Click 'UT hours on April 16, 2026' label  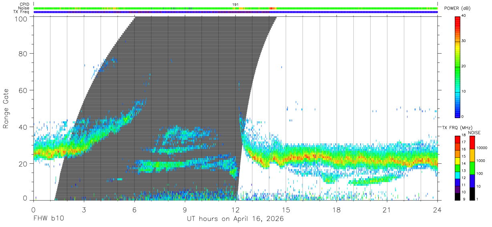[235, 219]
